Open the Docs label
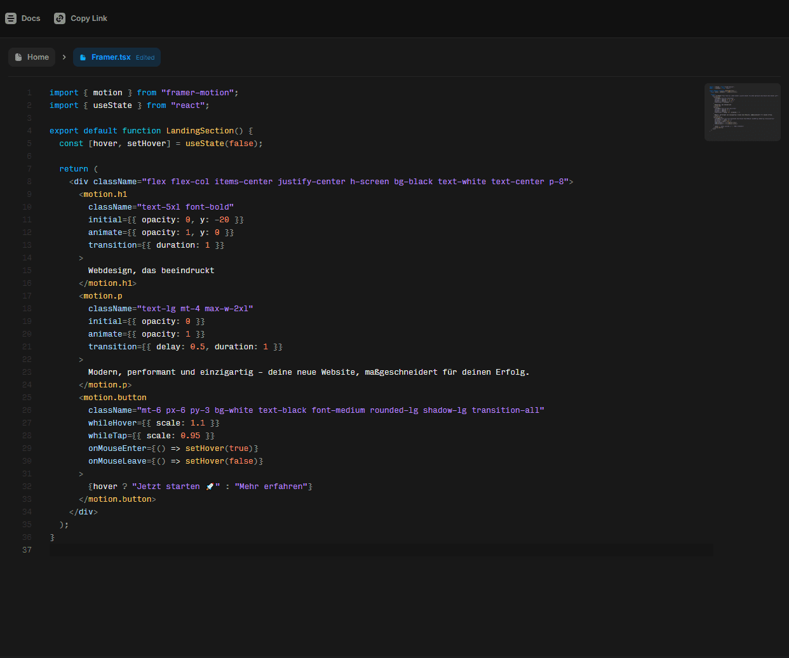This screenshot has height=658, width=789. [30, 18]
